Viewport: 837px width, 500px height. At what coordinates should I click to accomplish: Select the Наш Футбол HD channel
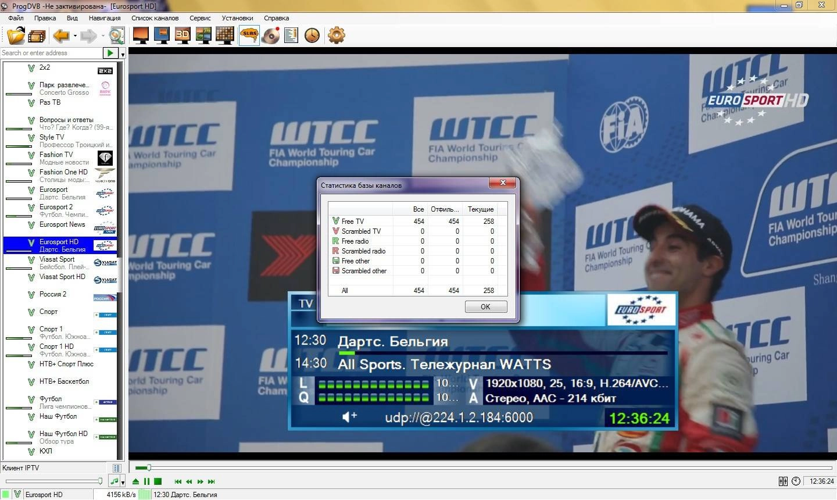point(60,437)
